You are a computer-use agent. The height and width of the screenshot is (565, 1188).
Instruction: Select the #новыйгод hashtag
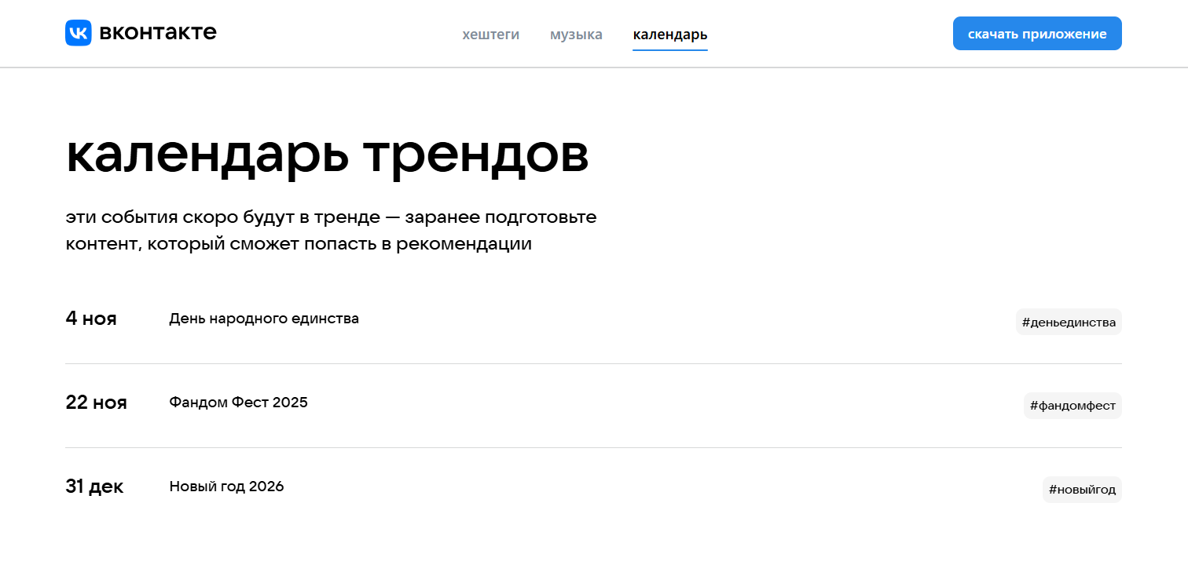(x=1082, y=489)
